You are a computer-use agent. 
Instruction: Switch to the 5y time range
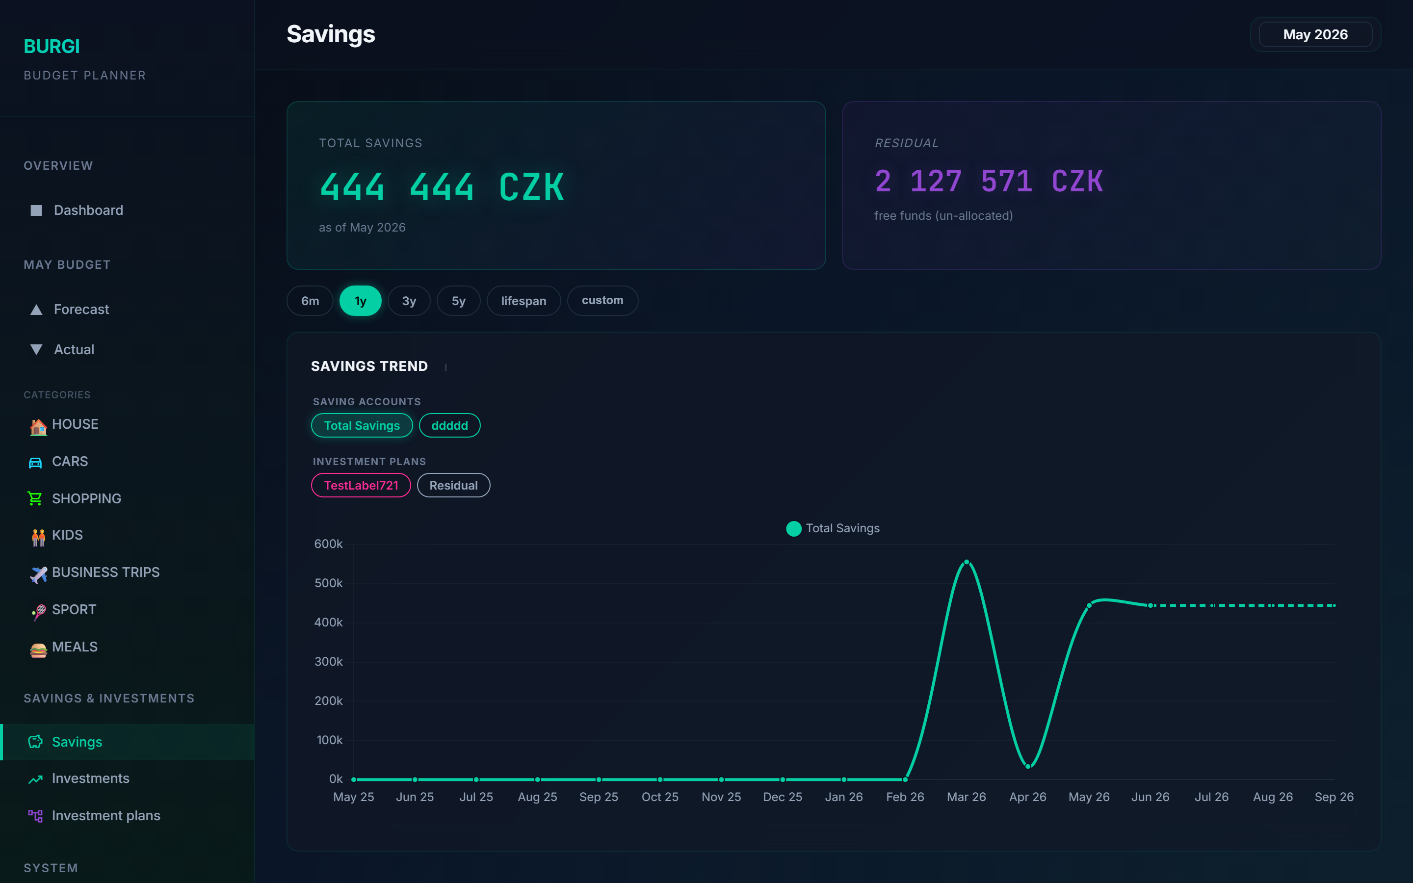click(458, 301)
